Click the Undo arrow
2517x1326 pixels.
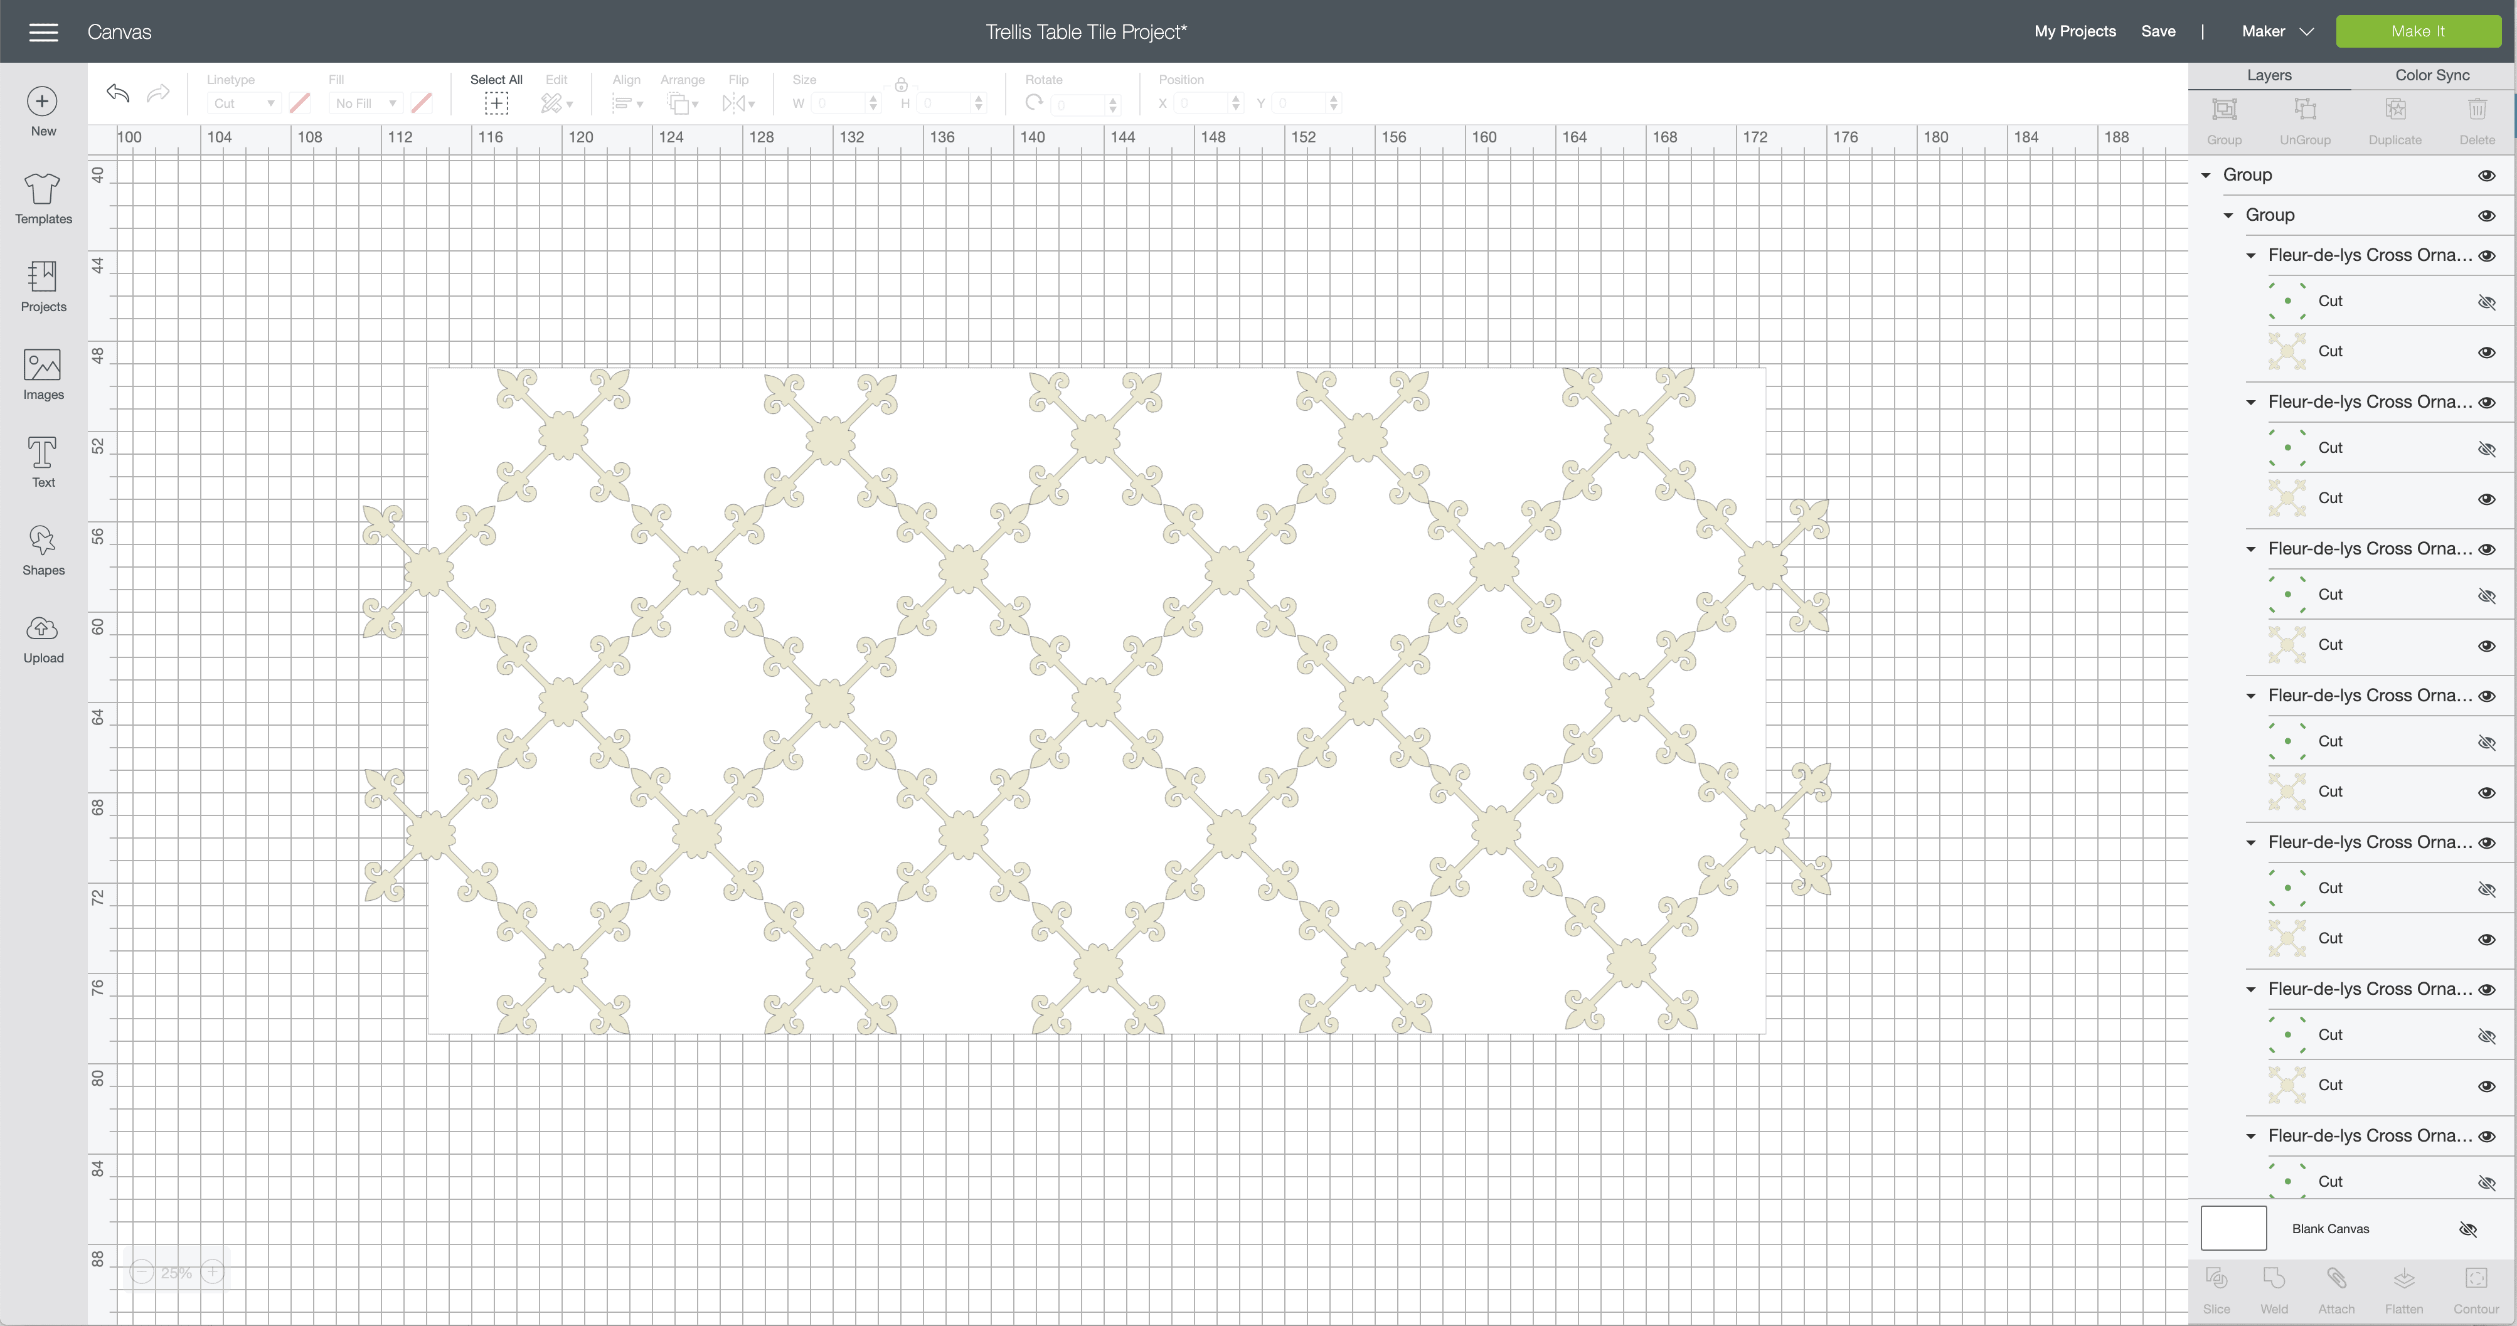click(118, 93)
